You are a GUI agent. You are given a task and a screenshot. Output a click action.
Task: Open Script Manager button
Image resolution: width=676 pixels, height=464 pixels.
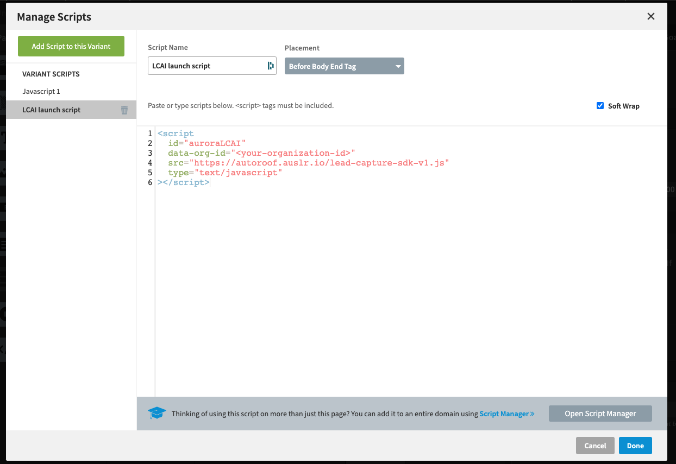600,414
